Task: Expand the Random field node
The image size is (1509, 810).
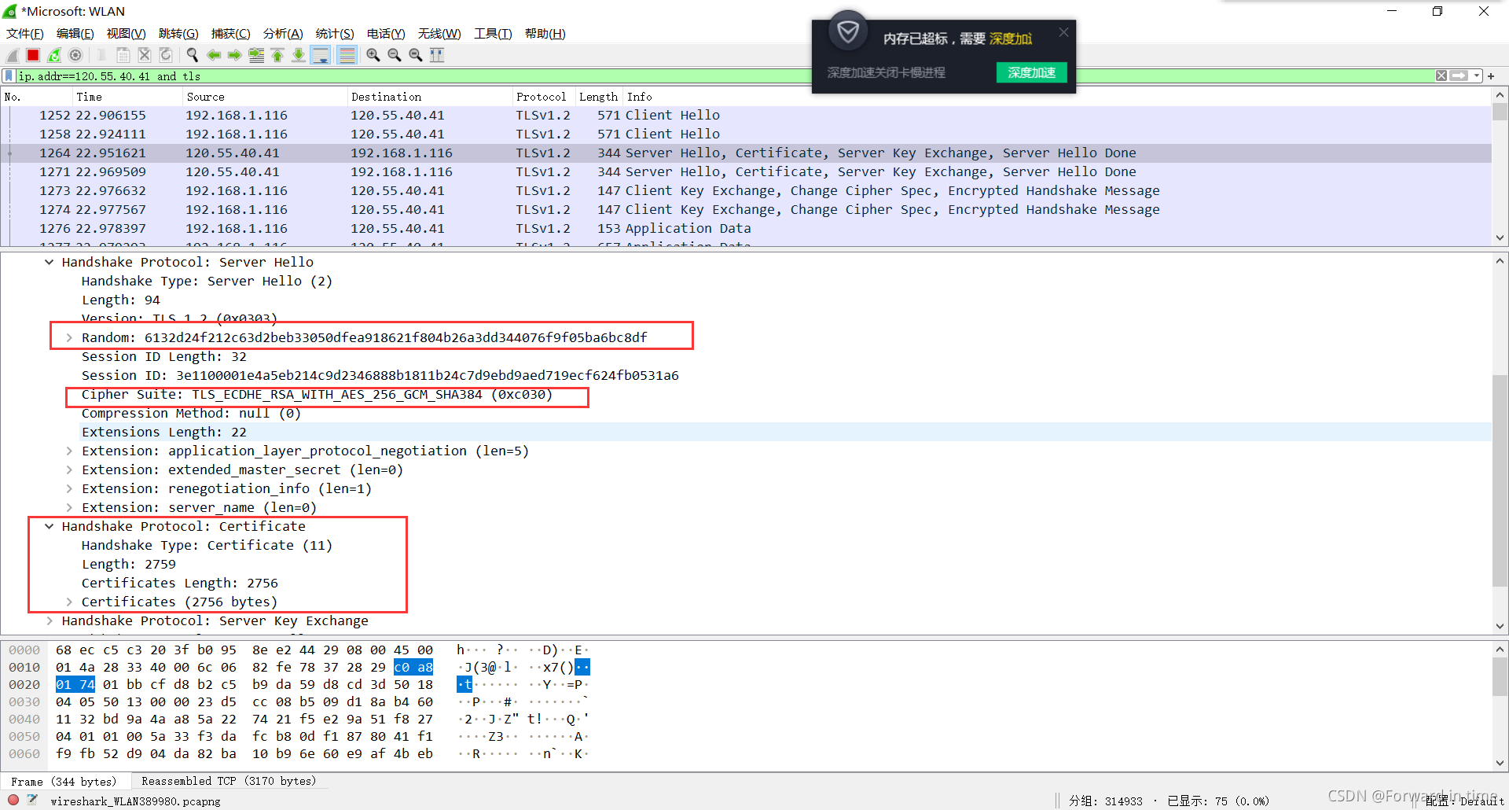Action: coord(69,337)
